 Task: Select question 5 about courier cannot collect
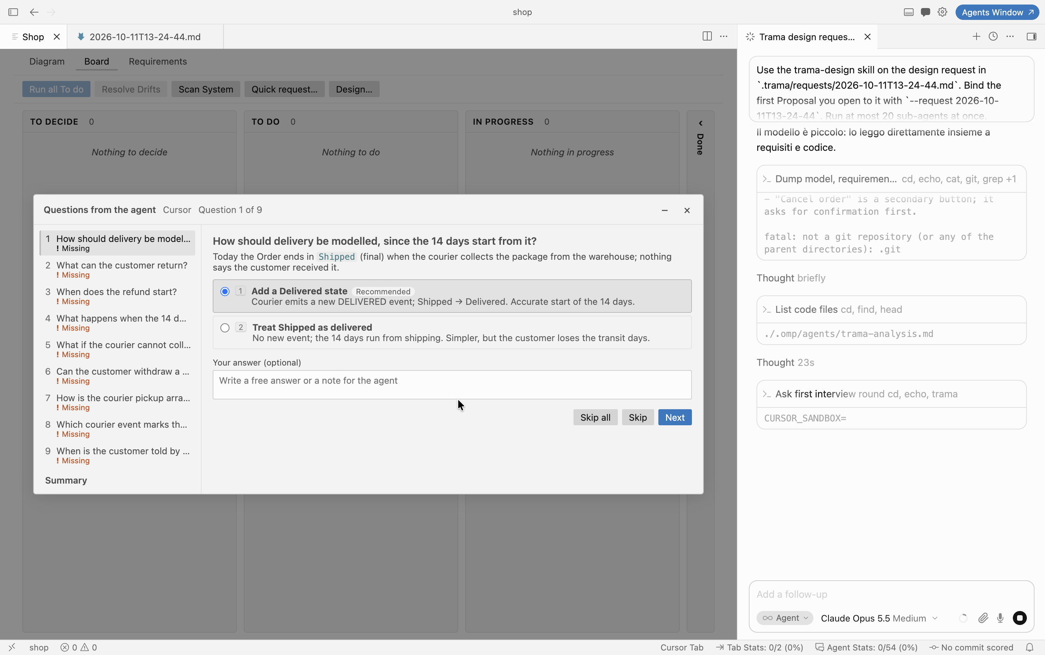[117, 349]
